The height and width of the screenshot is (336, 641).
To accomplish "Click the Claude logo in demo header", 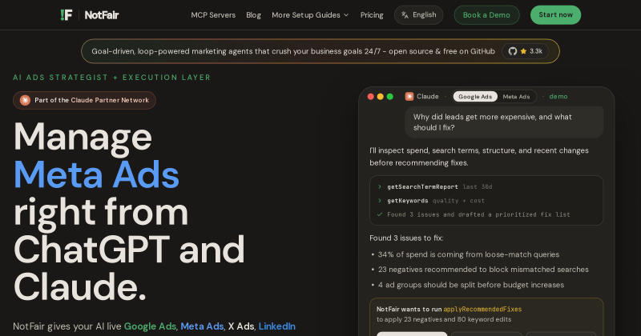I will coord(409,97).
